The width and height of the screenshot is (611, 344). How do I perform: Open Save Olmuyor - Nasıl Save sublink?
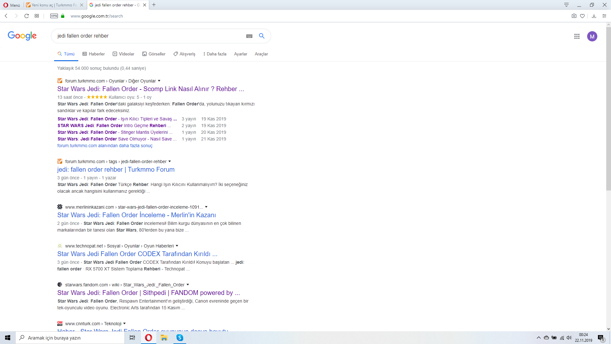pos(117,139)
